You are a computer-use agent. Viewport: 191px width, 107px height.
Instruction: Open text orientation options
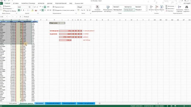click(48, 7)
